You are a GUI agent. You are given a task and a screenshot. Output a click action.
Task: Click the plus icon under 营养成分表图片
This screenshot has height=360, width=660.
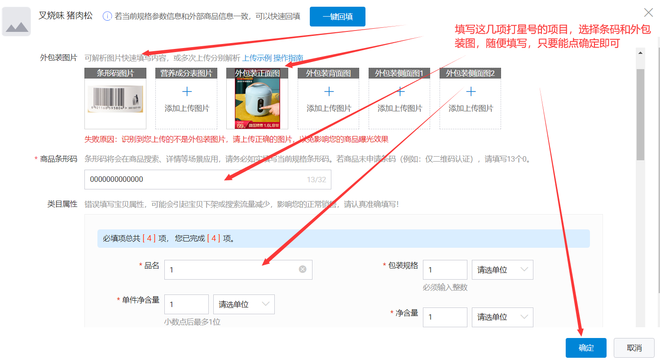click(187, 92)
